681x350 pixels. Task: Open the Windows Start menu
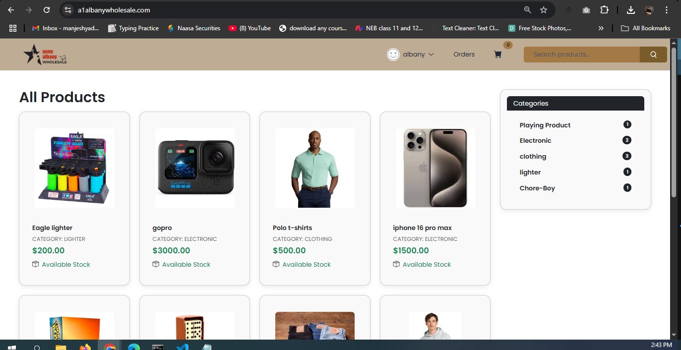pyautogui.click(x=11, y=347)
